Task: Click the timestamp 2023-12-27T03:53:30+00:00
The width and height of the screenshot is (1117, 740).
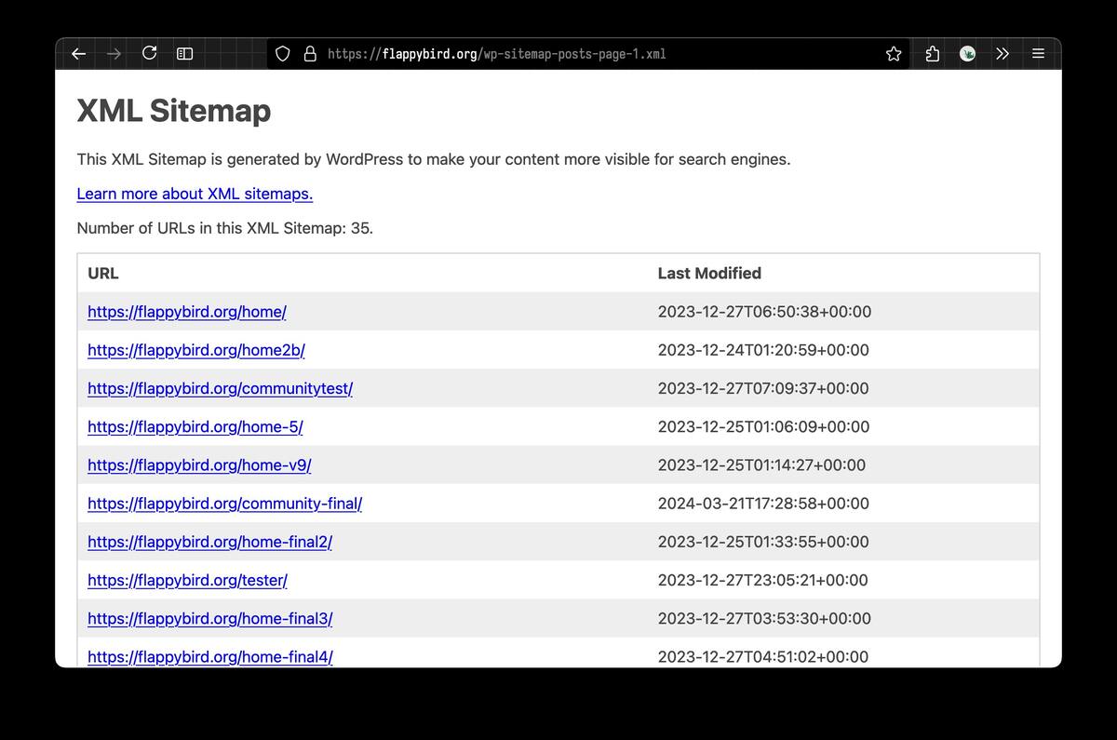Action: coord(764,618)
